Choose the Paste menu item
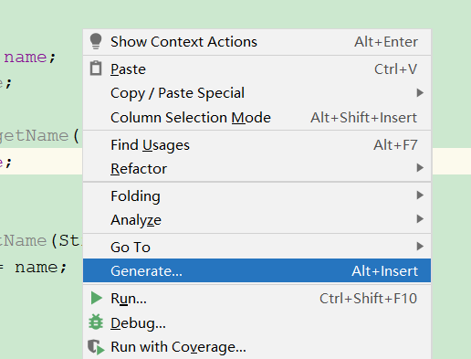Viewport: 471px width, 359px height. pyautogui.click(x=256, y=69)
